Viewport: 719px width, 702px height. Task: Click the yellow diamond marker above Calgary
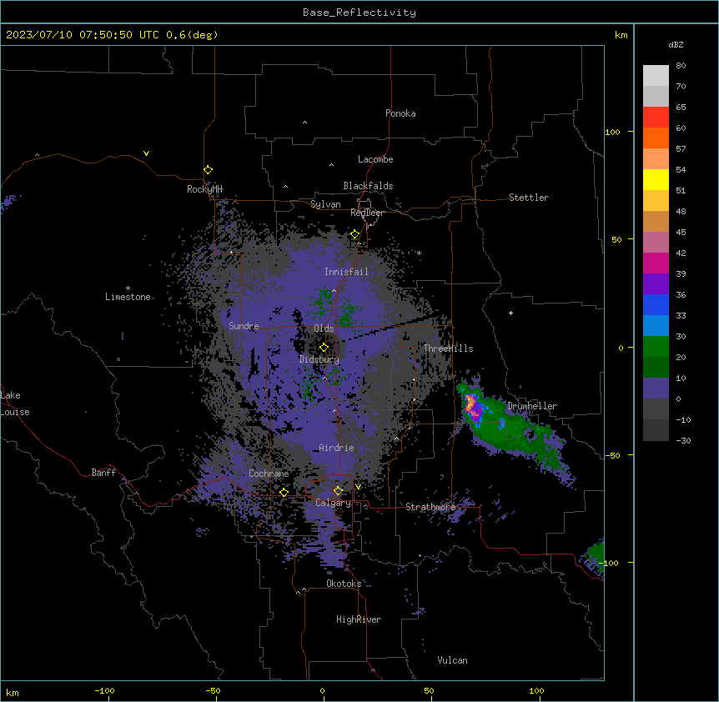(x=338, y=491)
